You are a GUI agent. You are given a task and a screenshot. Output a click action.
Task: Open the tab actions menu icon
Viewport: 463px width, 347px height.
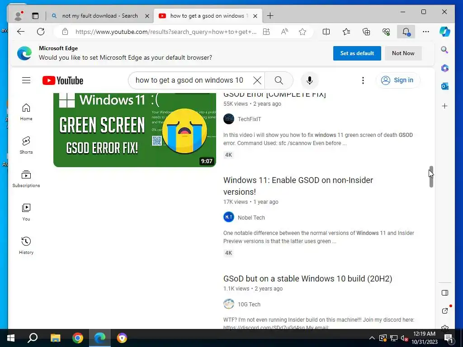pyautogui.click(x=35, y=16)
